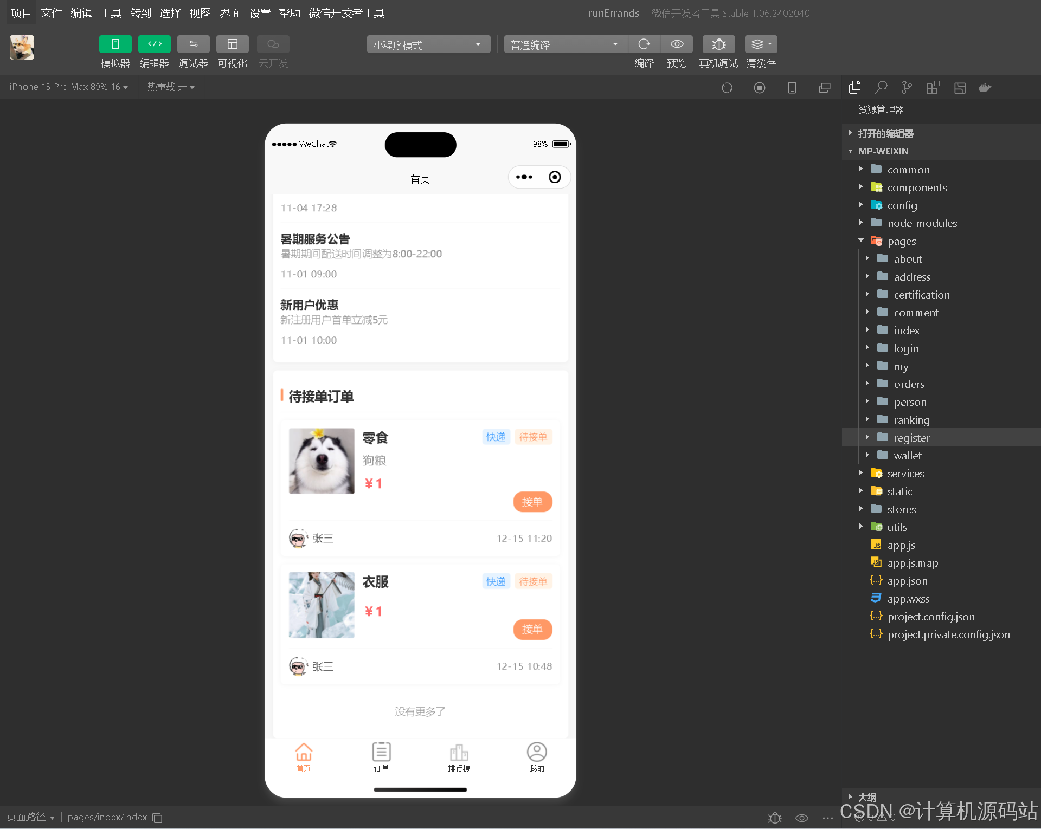Open the 工具 menu
The height and width of the screenshot is (829, 1041).
coord(111,13)
